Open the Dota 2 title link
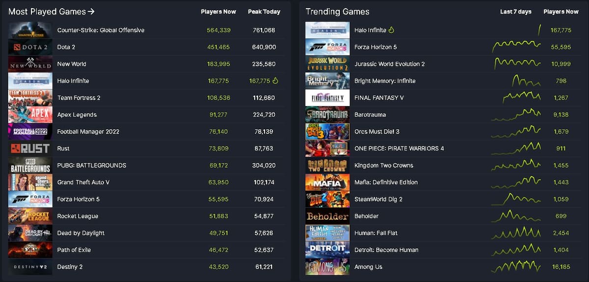Screen dimensions: 589x282 coord(66,47)
